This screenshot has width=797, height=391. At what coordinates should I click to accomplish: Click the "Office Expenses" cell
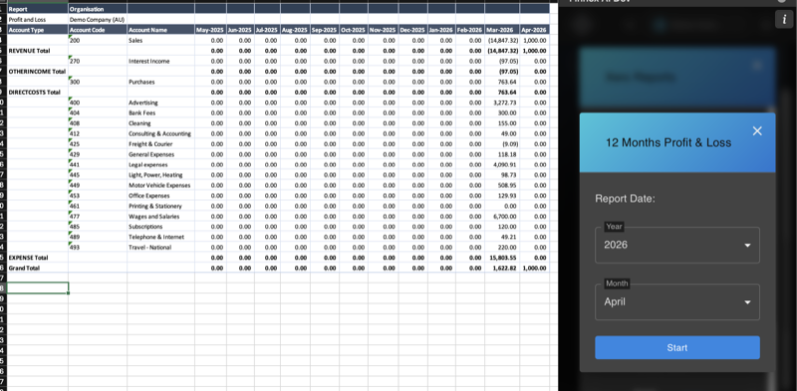pos(160,195)
